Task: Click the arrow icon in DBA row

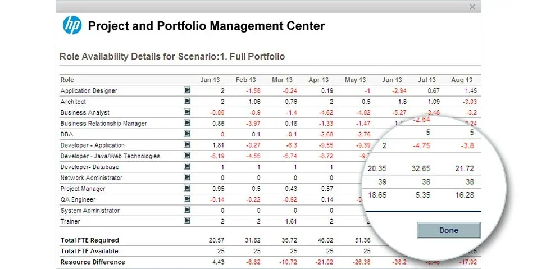Action: [x=187, y=134]
